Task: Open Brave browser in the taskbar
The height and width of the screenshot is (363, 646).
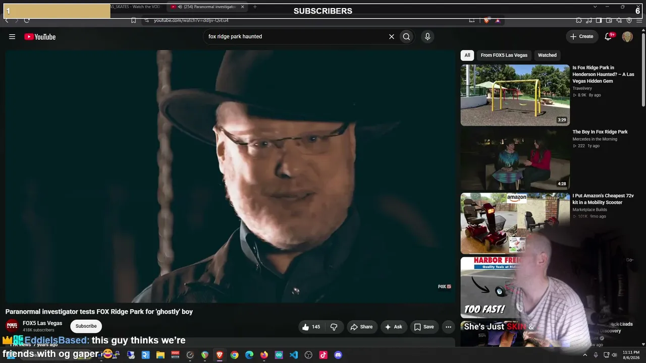Action: click(220, 355)
